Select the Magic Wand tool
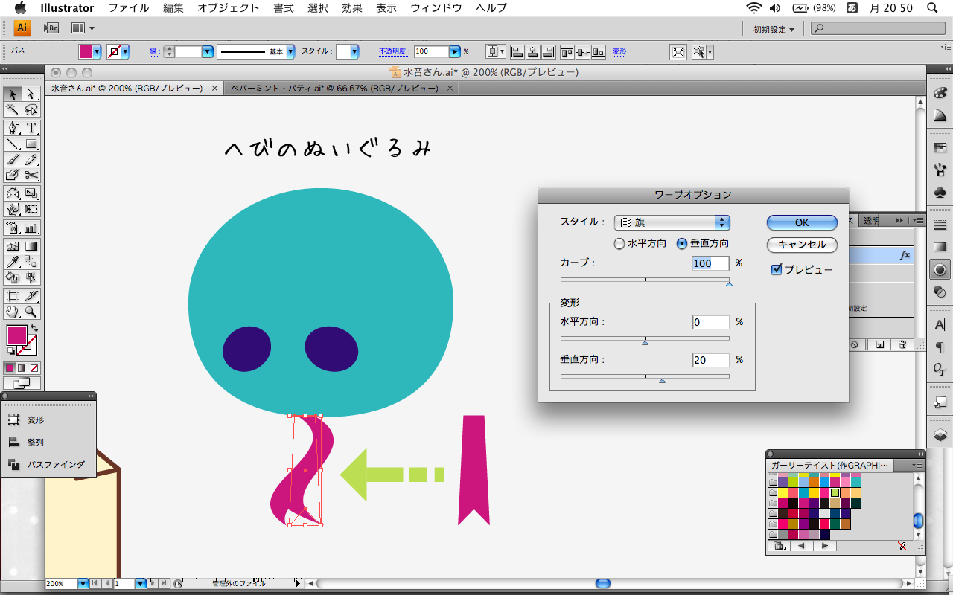Image resolution: width=953 pixels, height=595 pixels. [13, 109]
